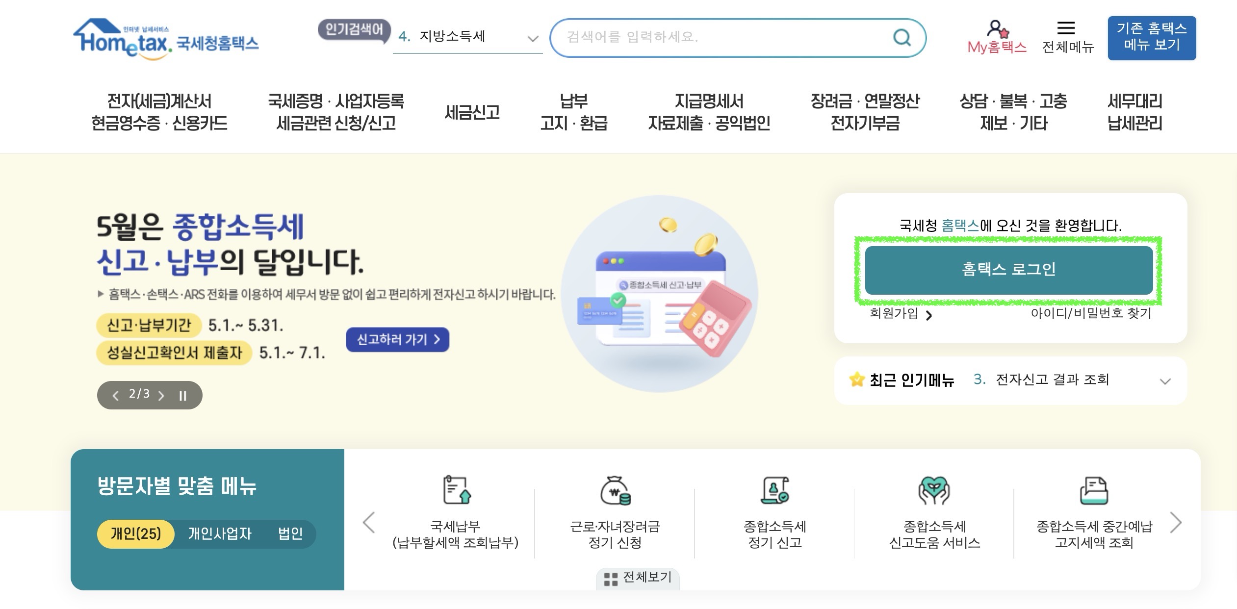The image size is (1237, 609).
Task: Pause the banner slideshow
Action: point(182,396)
